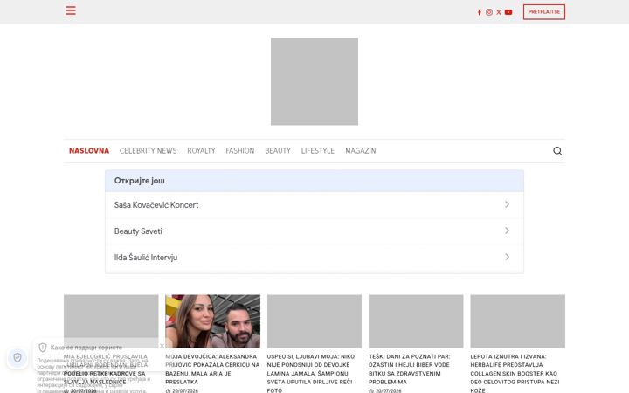Open the BEAUTY menu item
629x393 pixels.
278,151
